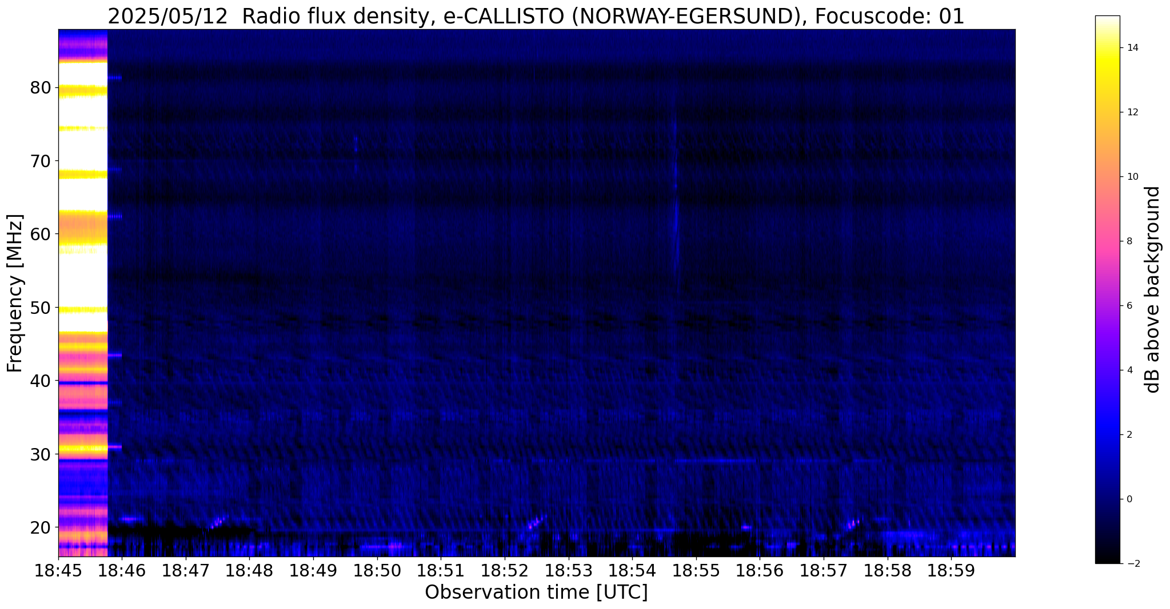Click the 18:45 time tick label
Image resolution: width=1170 pixels, height=609 pixels.
tap(58, 570)
